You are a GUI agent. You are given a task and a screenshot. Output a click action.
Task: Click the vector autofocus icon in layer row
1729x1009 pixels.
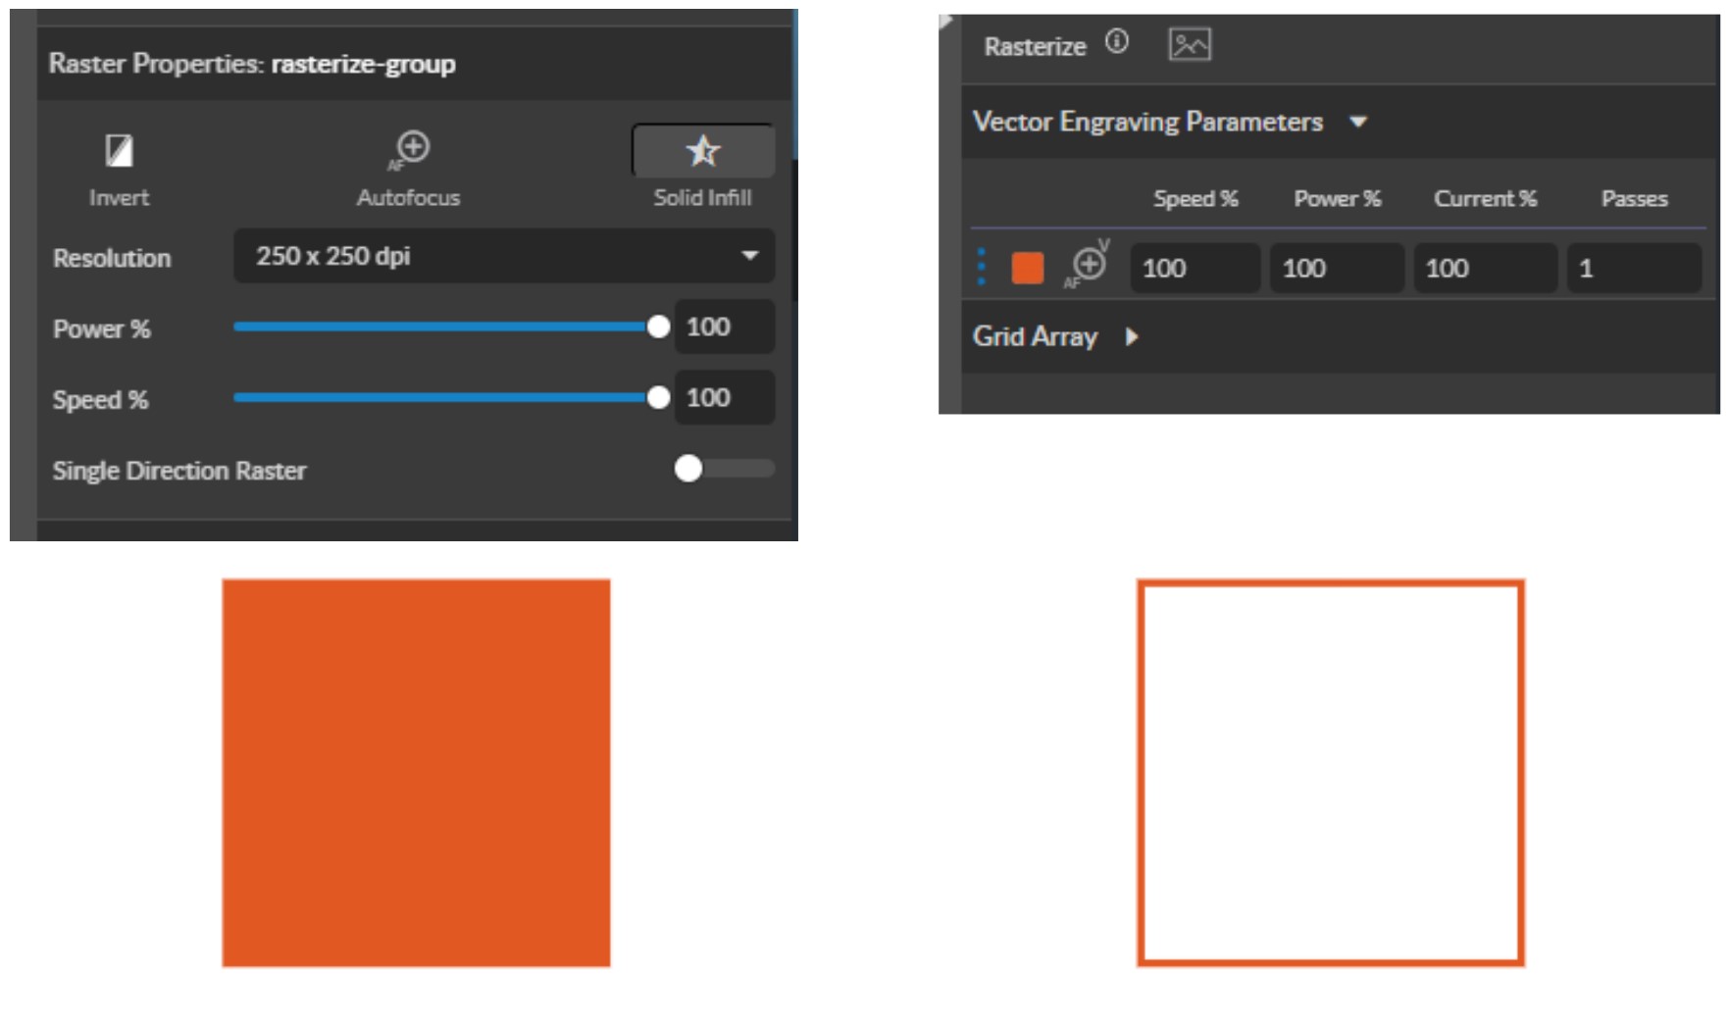[1088, 265]
